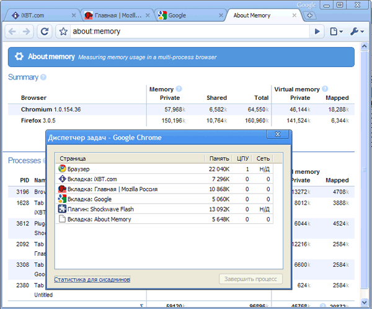Close the iXBT.com tab
The image size is (372, 309).
pyautogui.click(x=74, y=16)
